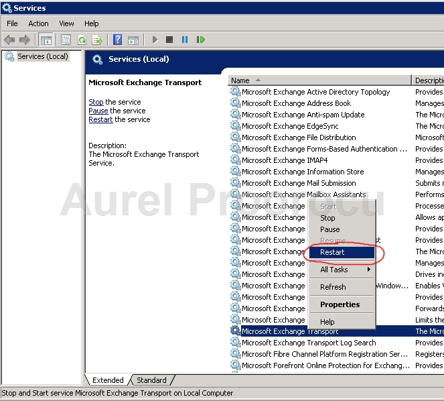Click gear icon of Microsoft Exchange File Distribution
The width and height of the screenshot is (444, 401).
click(x=235, y=137)
